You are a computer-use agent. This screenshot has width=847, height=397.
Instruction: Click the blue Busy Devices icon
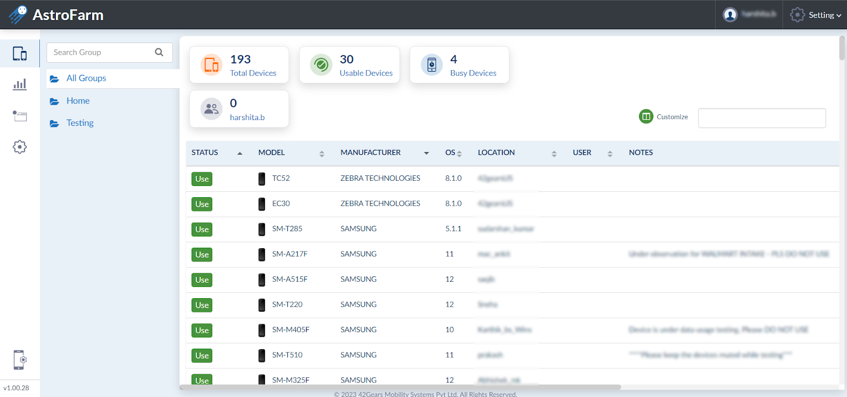(x=431, y=65)
